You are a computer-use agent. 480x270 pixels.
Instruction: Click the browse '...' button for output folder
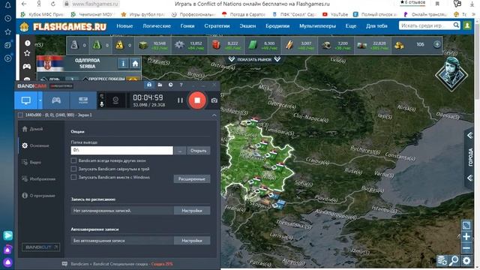[x=180, y=151]
